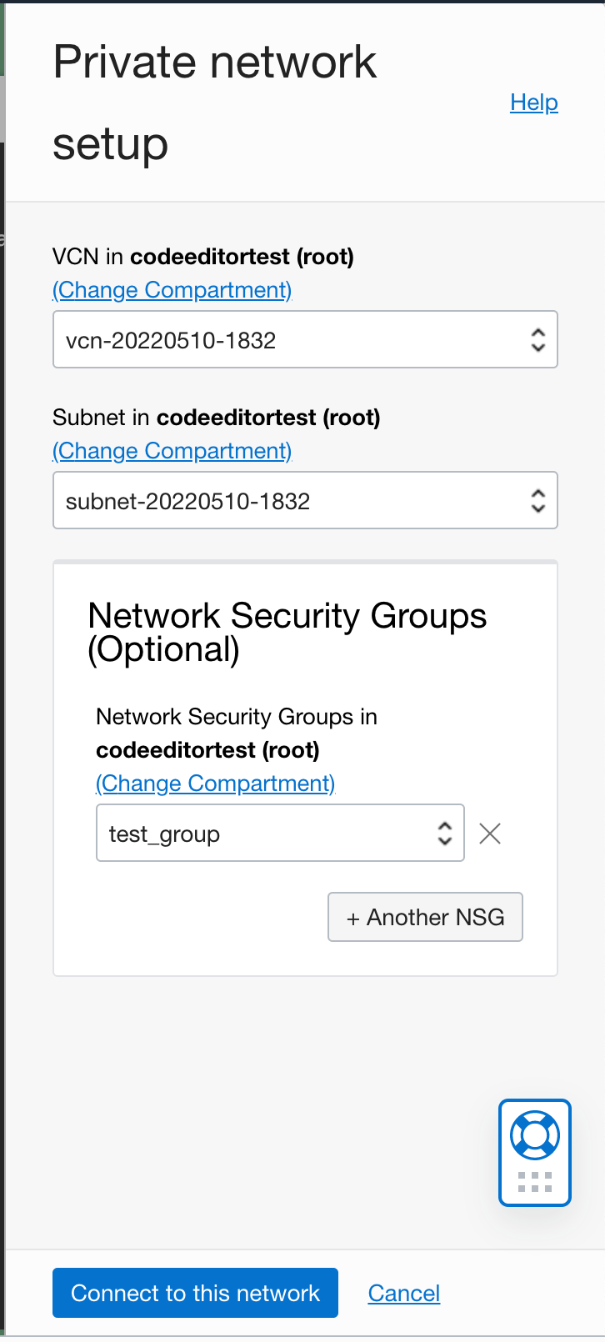Click the dotted grid handle below the lifebuoy

(x=535, y=1182)
